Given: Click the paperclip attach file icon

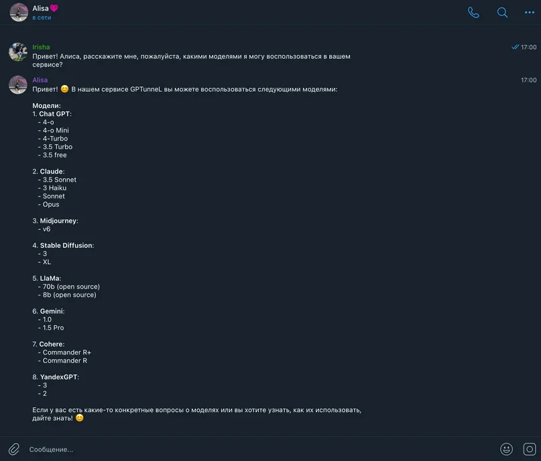Looking at the screenshot, I should point(14,450).
